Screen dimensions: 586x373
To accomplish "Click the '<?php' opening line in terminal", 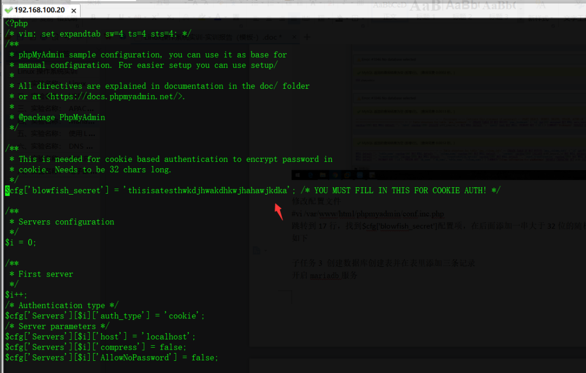I will click(17, 23).
